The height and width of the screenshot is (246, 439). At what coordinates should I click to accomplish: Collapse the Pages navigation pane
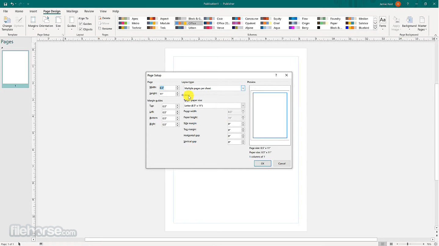(x=2, y=48)
